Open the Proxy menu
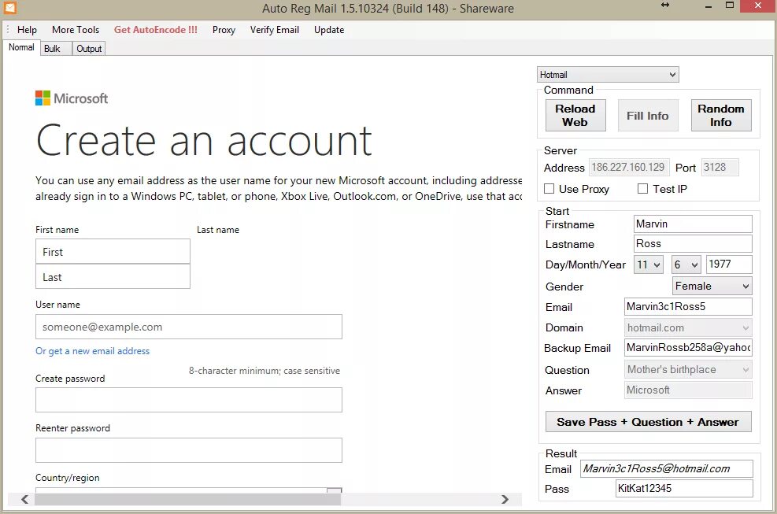 [x=224, y=30]
